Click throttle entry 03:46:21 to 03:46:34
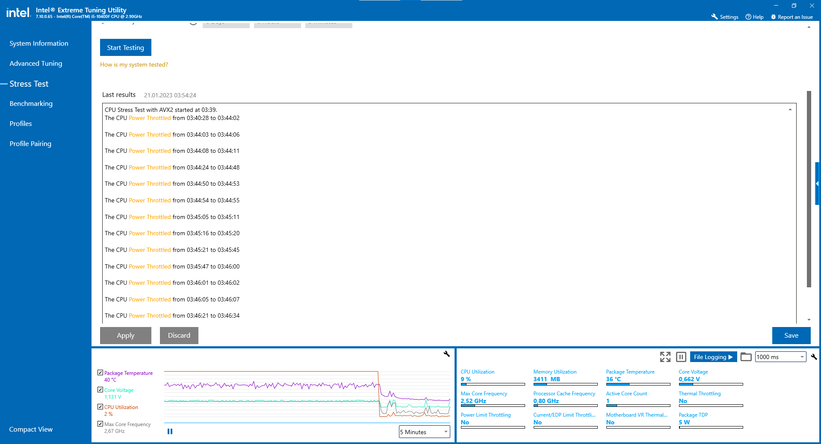The width and height of the screenshot is (821, 444). [172, 315]
